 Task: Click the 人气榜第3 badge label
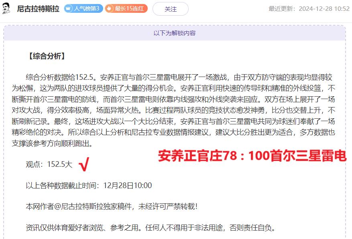pyautogui.click(x=86, y=9)
